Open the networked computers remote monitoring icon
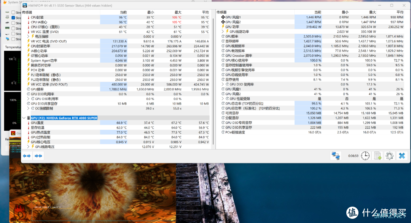The width and height of the screenshot is (411, 223). 336,156
